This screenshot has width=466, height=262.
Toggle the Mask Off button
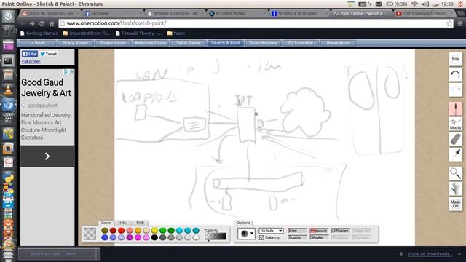pyautogui.click(x=455, y=204)
